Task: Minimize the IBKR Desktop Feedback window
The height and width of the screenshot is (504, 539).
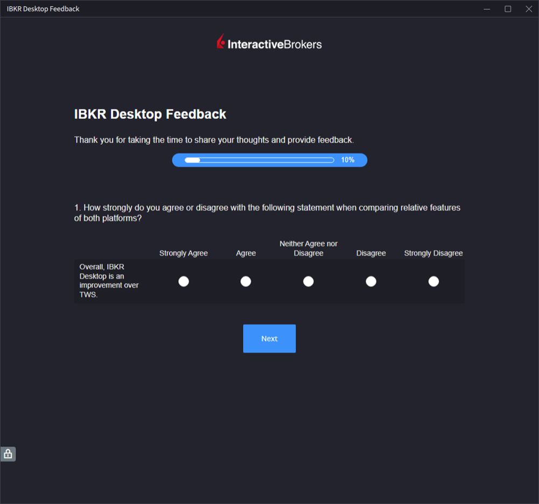Action: point(487,9)
